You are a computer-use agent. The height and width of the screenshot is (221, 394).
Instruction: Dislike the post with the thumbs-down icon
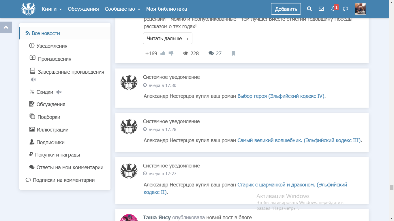tap(171, 53)
